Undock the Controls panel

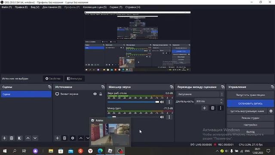(272, 87)
